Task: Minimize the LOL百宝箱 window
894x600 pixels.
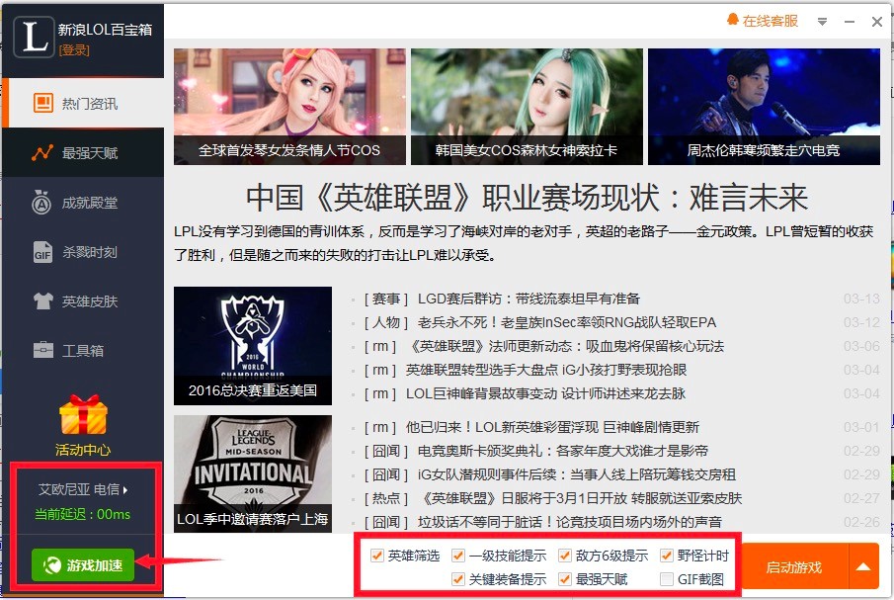Action: coord(850,22)
